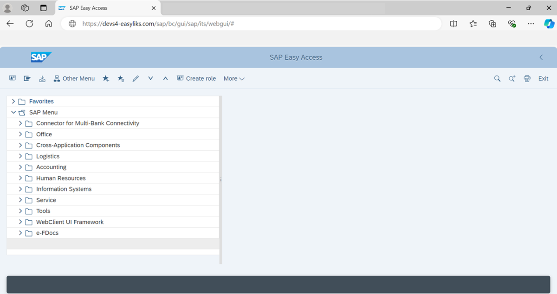This screenshot has width=557, height=294.
Task: Open search with the magnifier icon
Action: pyautogui.click(x=497, y=78)
